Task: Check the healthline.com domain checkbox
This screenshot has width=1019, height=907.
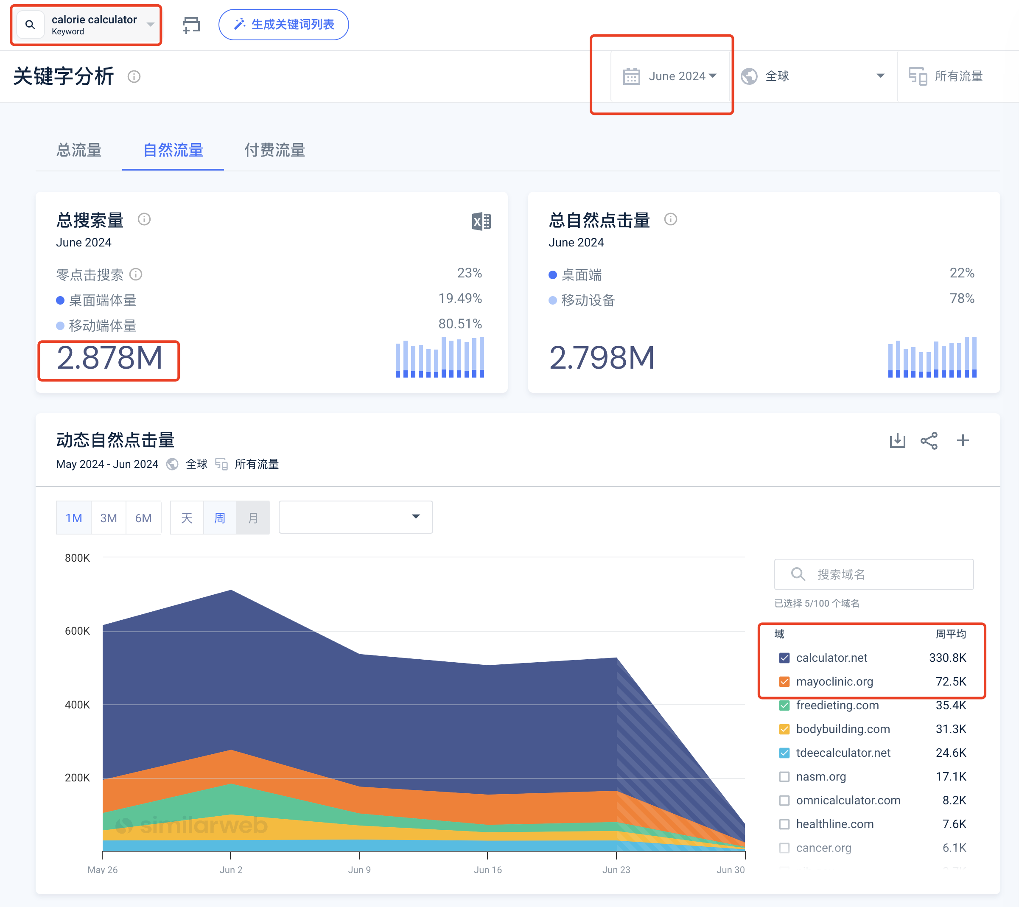Action: tap(784, 824)
